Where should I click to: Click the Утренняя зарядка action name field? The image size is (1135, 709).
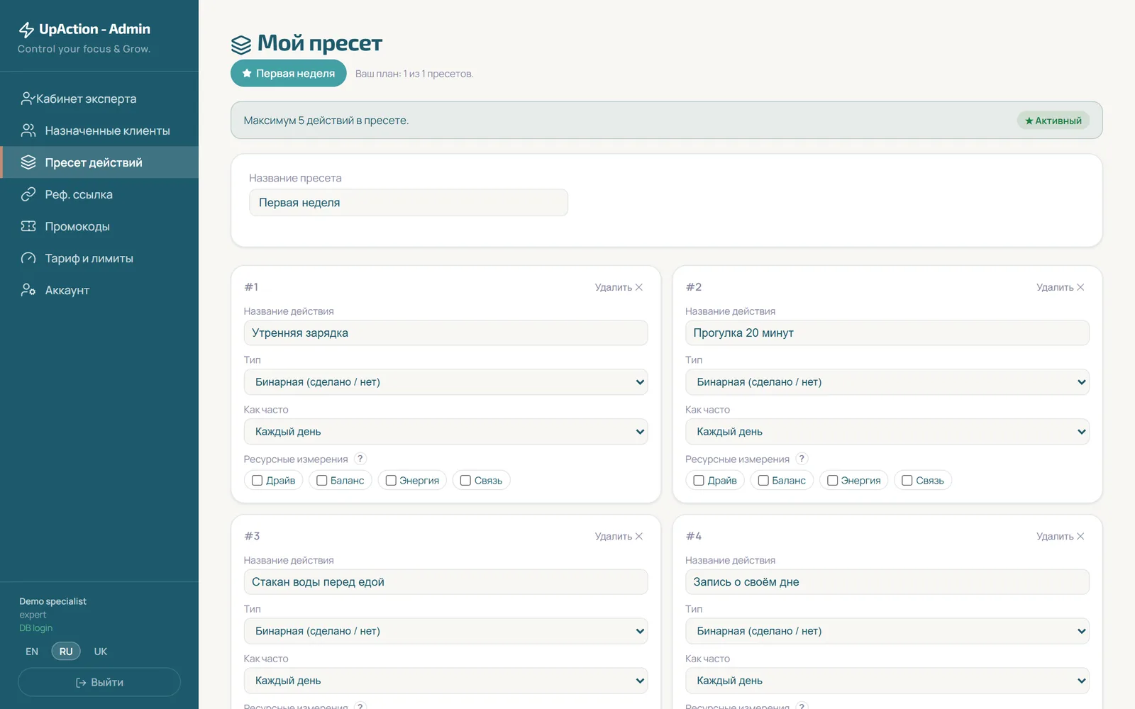point(445,333)
